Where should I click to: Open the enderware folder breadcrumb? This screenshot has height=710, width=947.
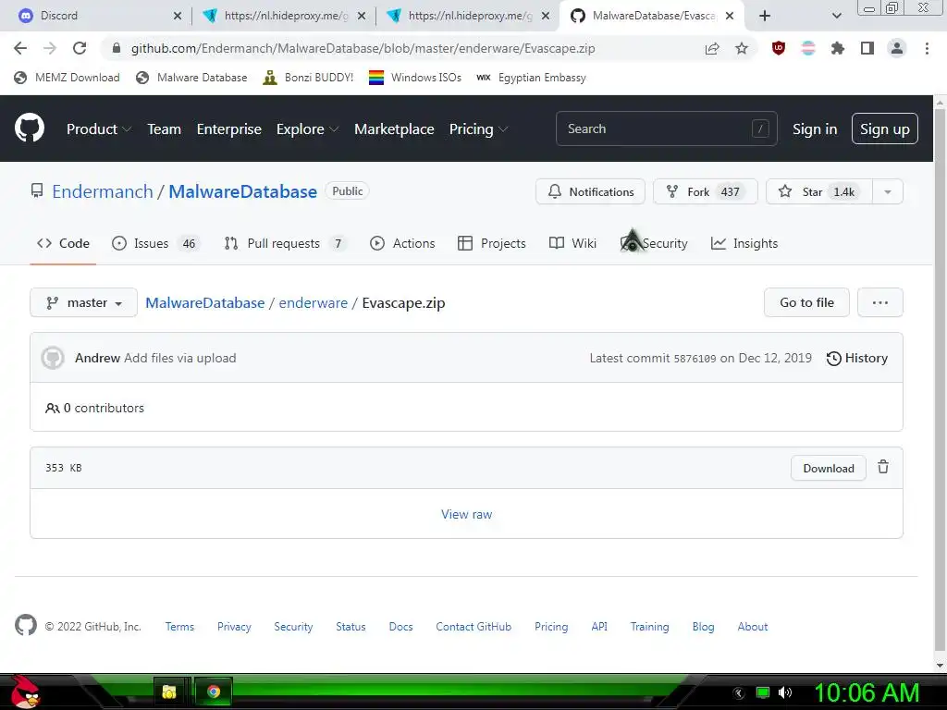(x=313, y=302)
